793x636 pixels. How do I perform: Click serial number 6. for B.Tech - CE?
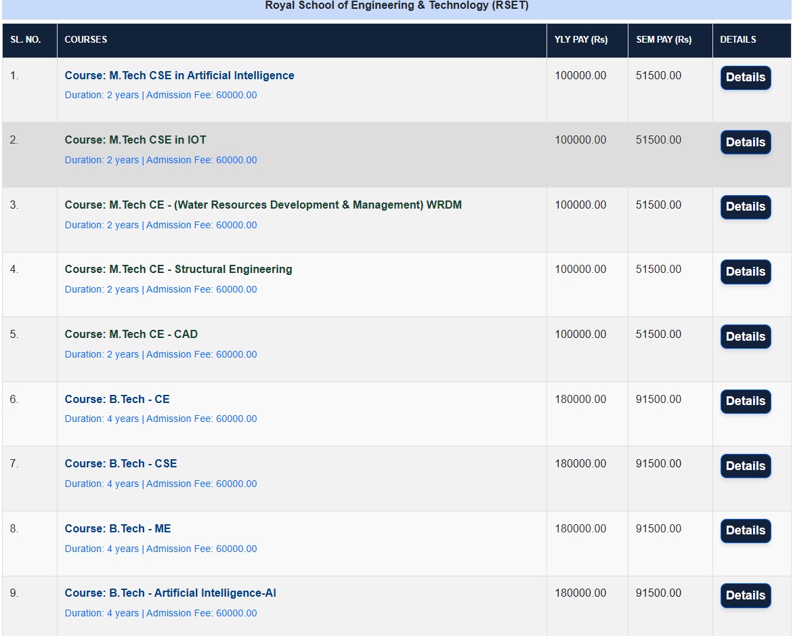[14, 400]
